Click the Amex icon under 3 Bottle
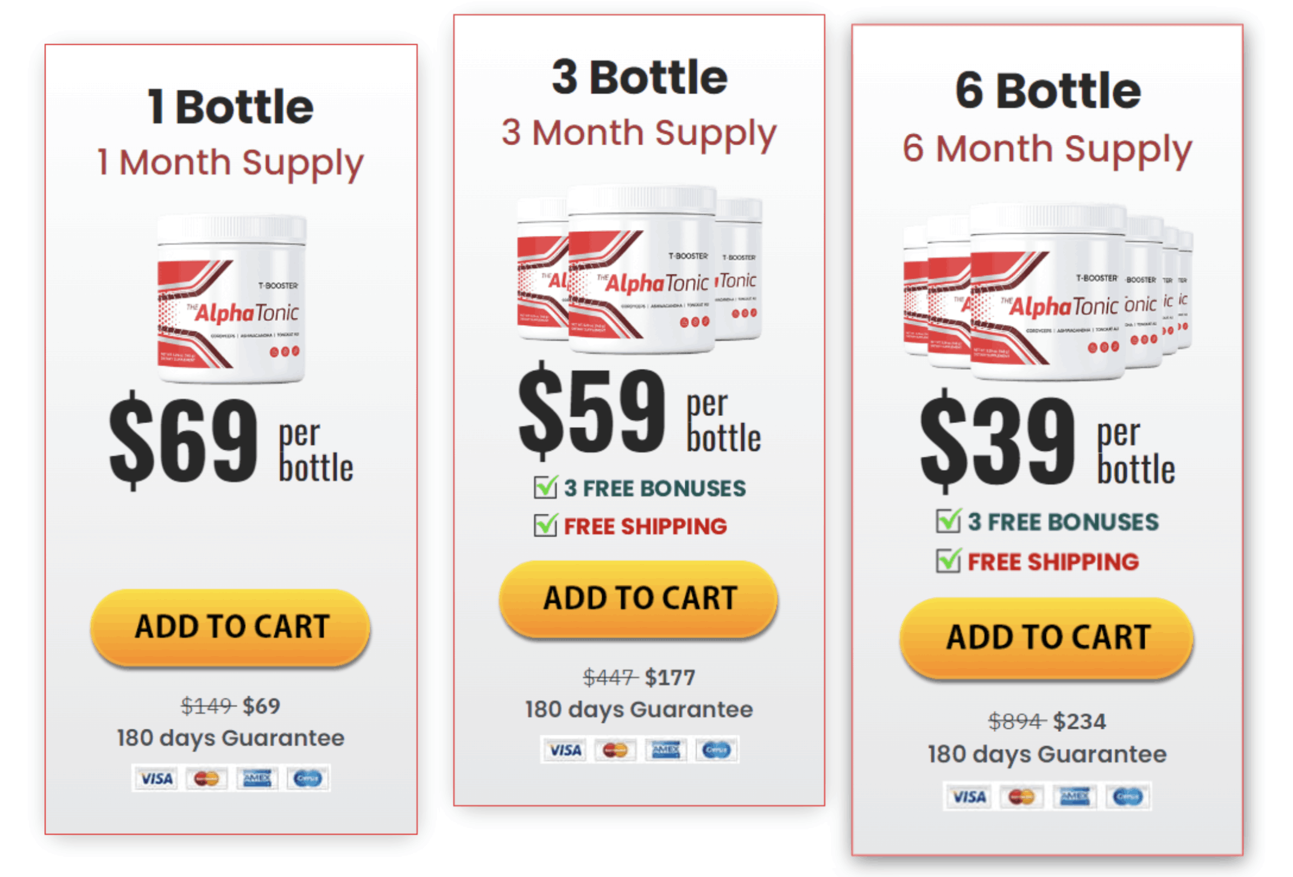The height and width of the screenshot is (877, 1293). click(665, 750)
